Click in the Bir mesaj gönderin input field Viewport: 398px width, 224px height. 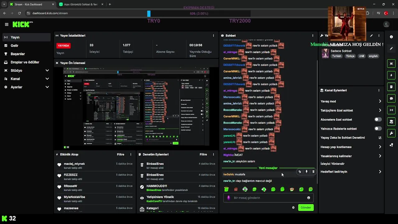point(268,198)
